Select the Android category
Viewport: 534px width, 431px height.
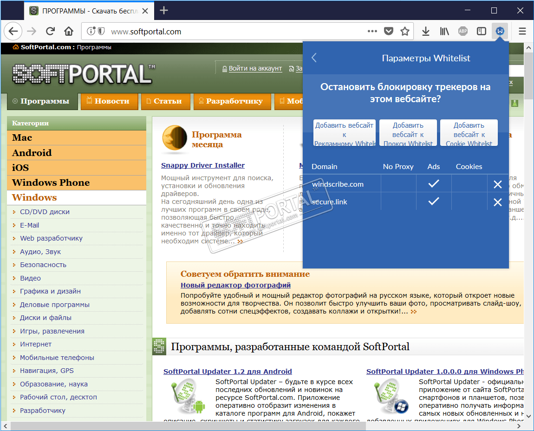[x=77, y=153]
